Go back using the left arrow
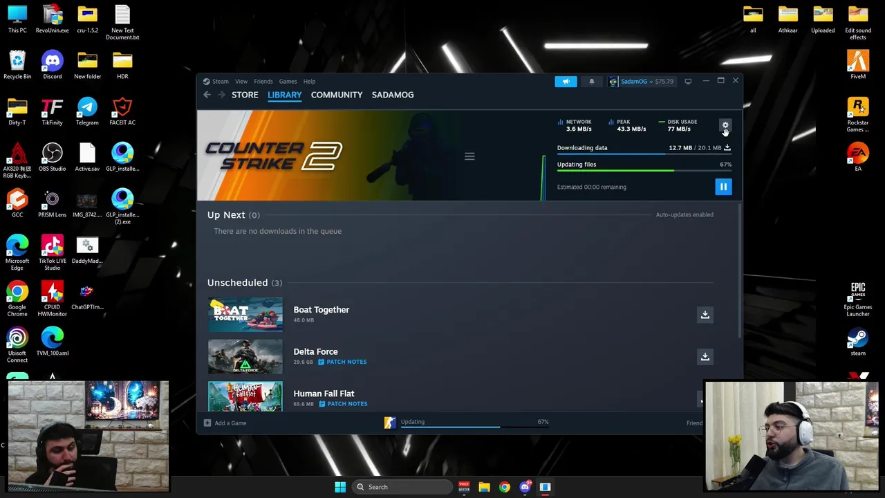Image resolution: width=885 pixels, height=498 pixels. coord(207,95)
